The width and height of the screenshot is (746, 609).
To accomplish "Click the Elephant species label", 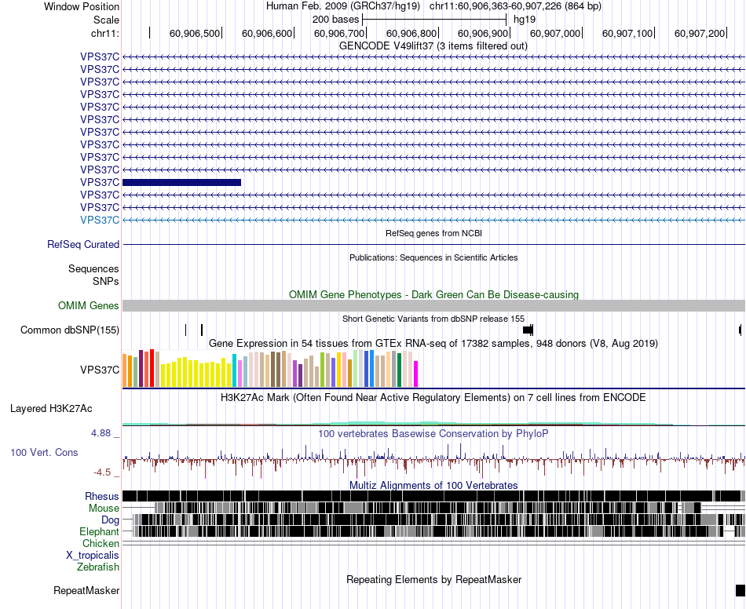I will 99,532.
